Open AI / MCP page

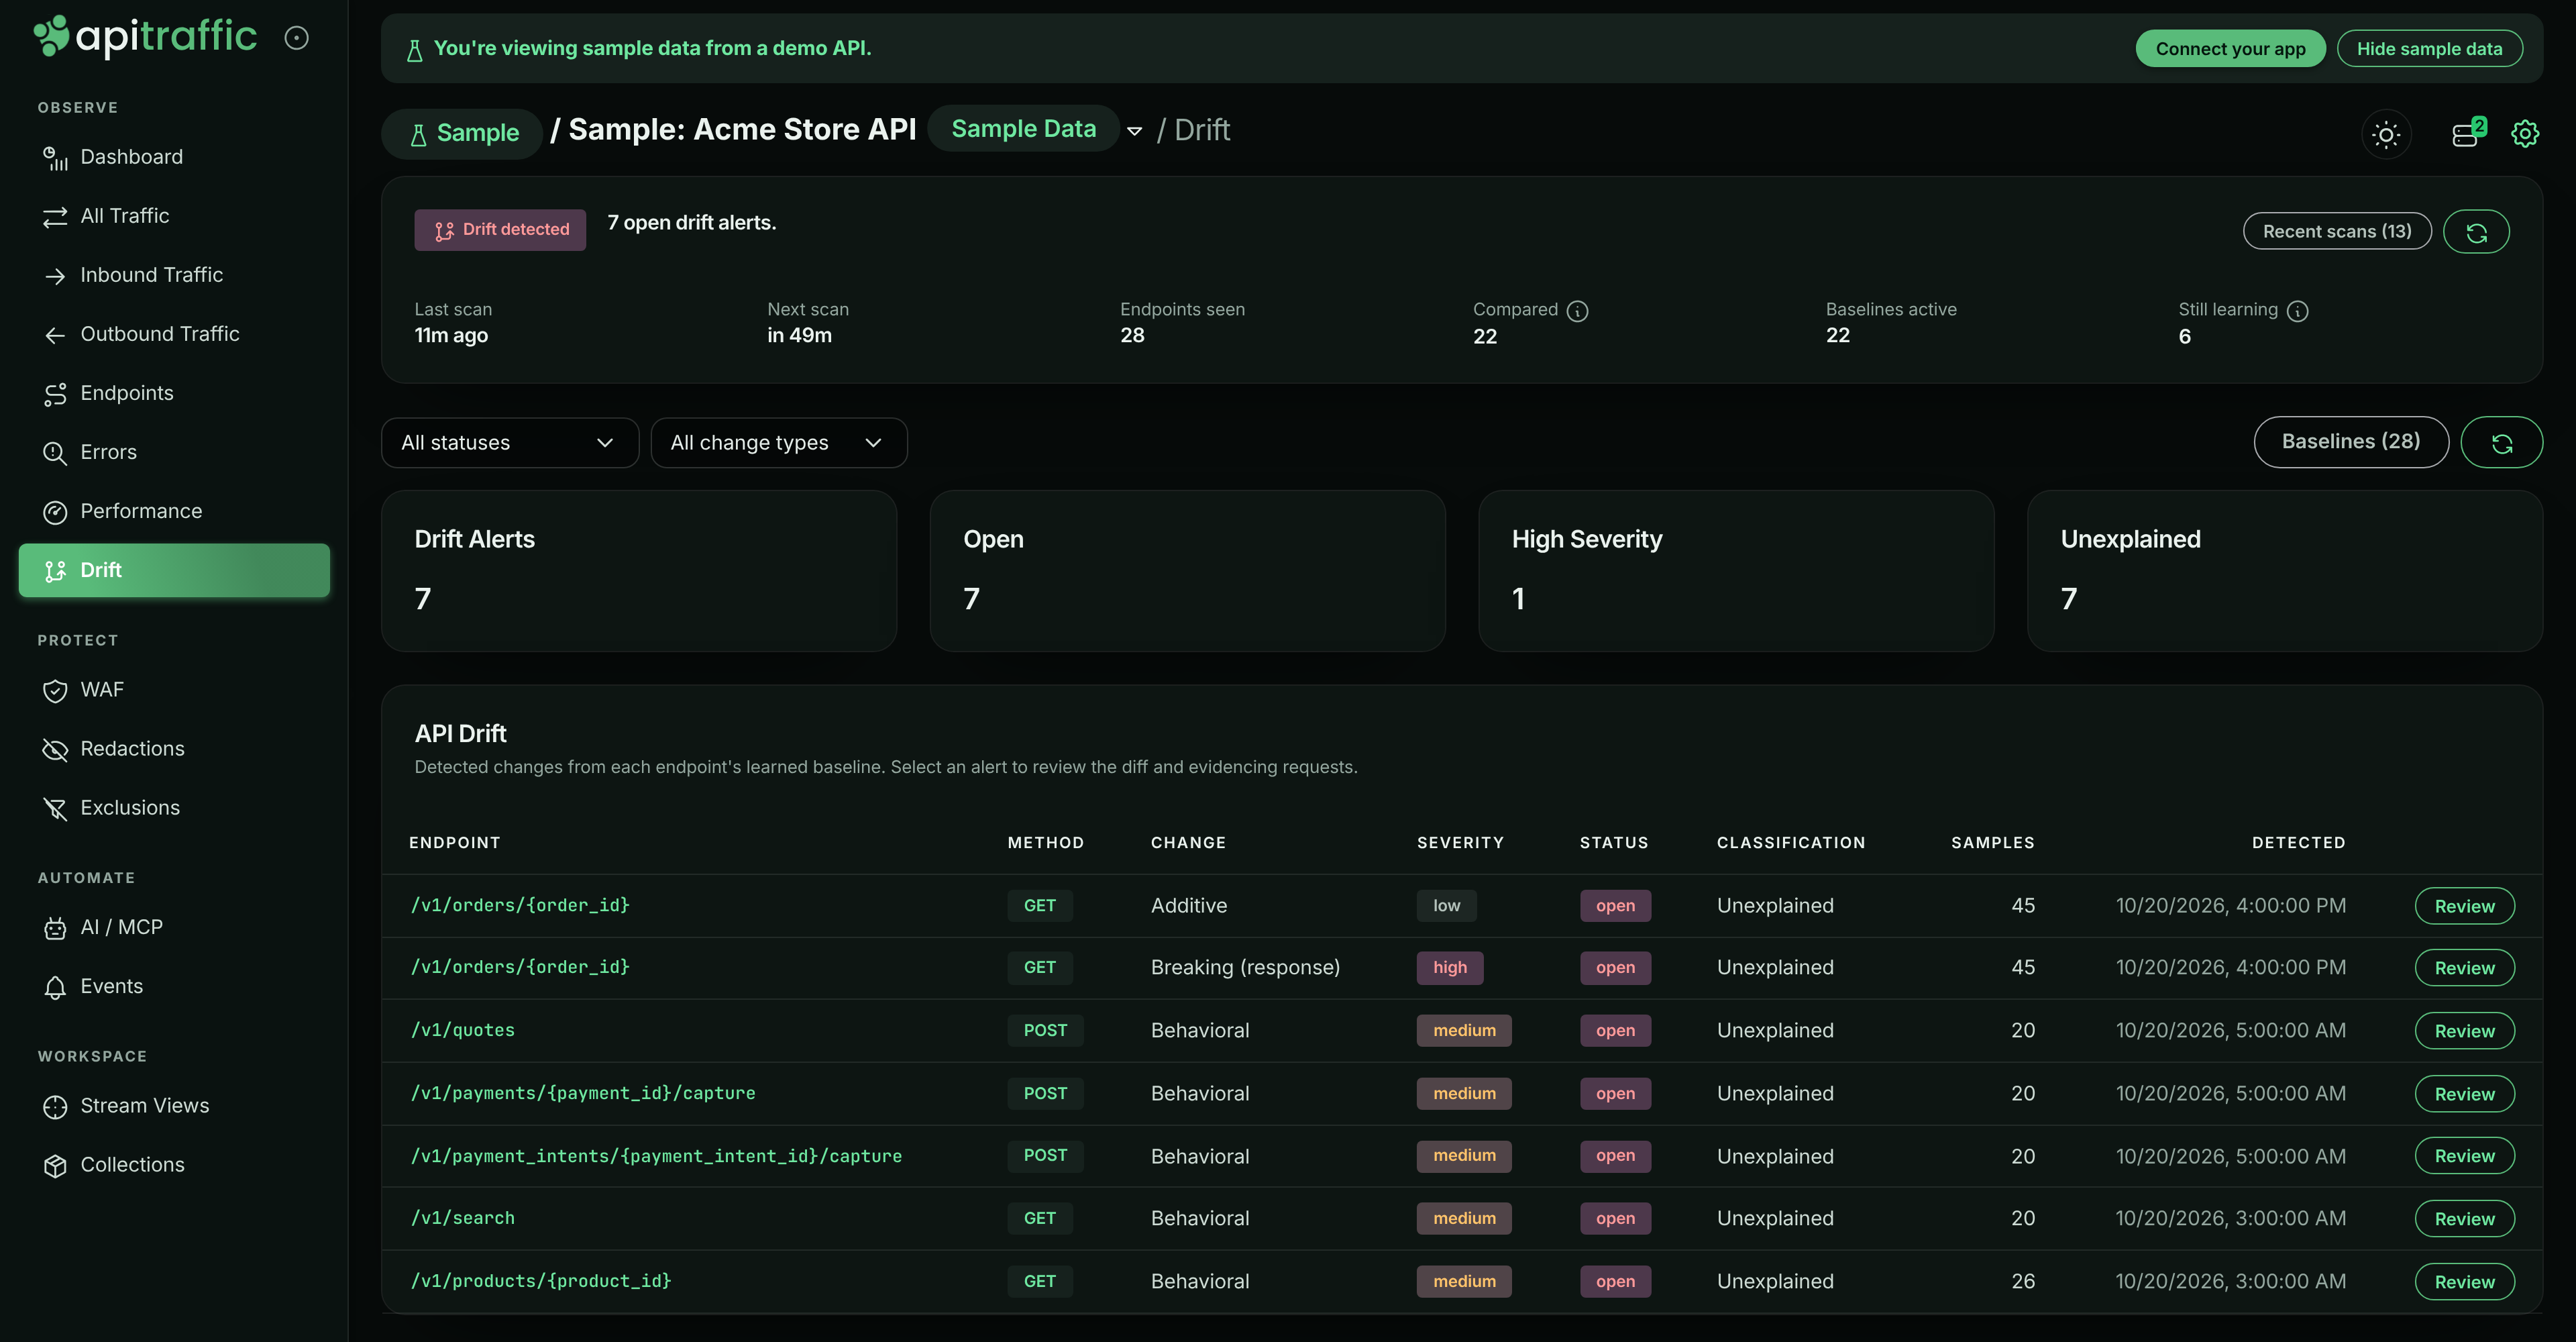coord(174,927)
